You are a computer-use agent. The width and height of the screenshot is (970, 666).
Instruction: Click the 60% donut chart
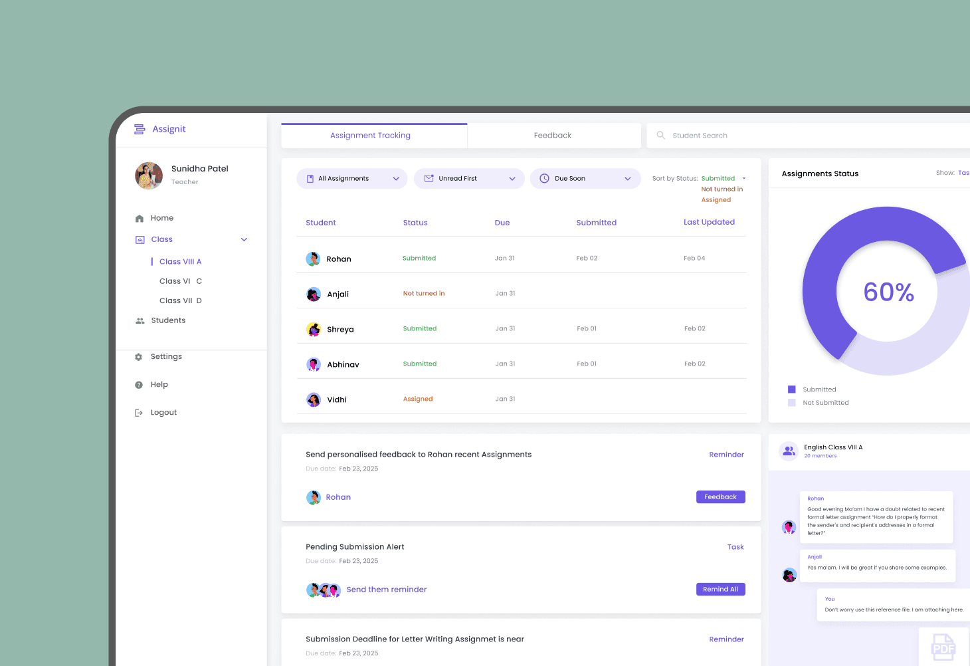click(887, 291)
